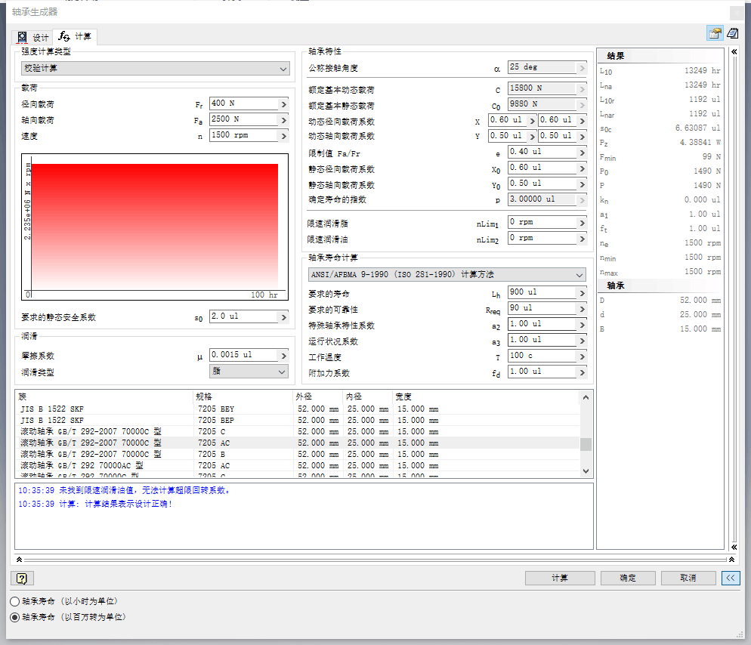The image size is (751, 645).
Task: Click the 取消 button
Action: tap(688, 578)
